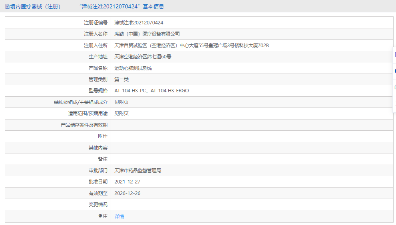Click the 适用范围/预期用途 label
The width and height of the screenshot is (396, 225).
(x=88, y=113)
